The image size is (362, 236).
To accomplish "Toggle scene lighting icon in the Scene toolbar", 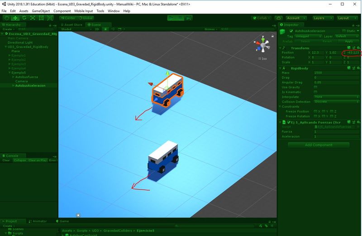I will pos(105,29).
